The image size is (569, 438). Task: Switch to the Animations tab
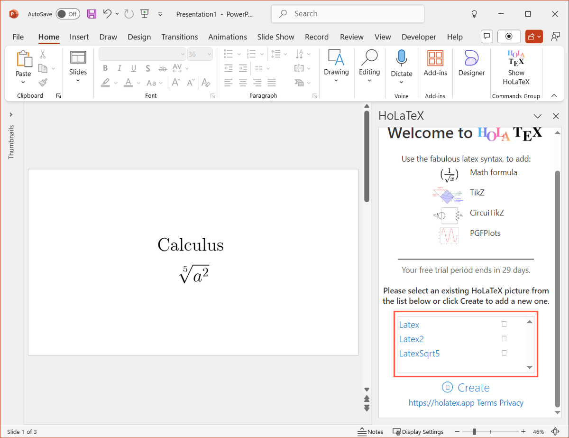click(228, 37)
